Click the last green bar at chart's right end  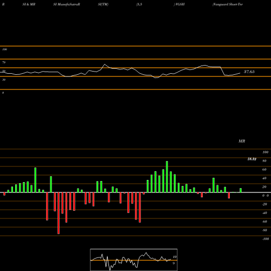[x=241, y=190]
